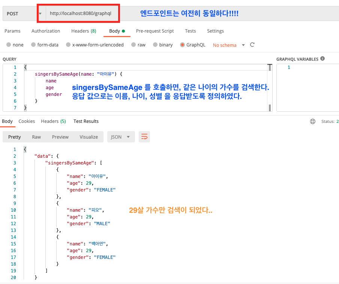Open the Headers (8) request tab
339x284 pixels.
84,31
